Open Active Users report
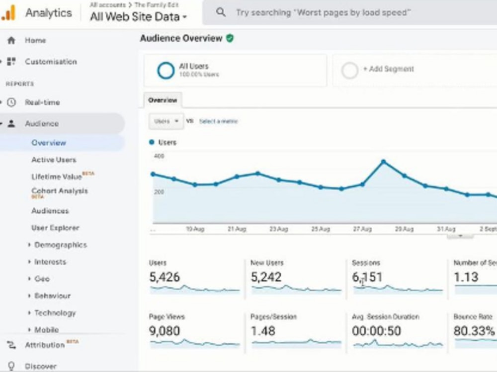 pos(54,160)
